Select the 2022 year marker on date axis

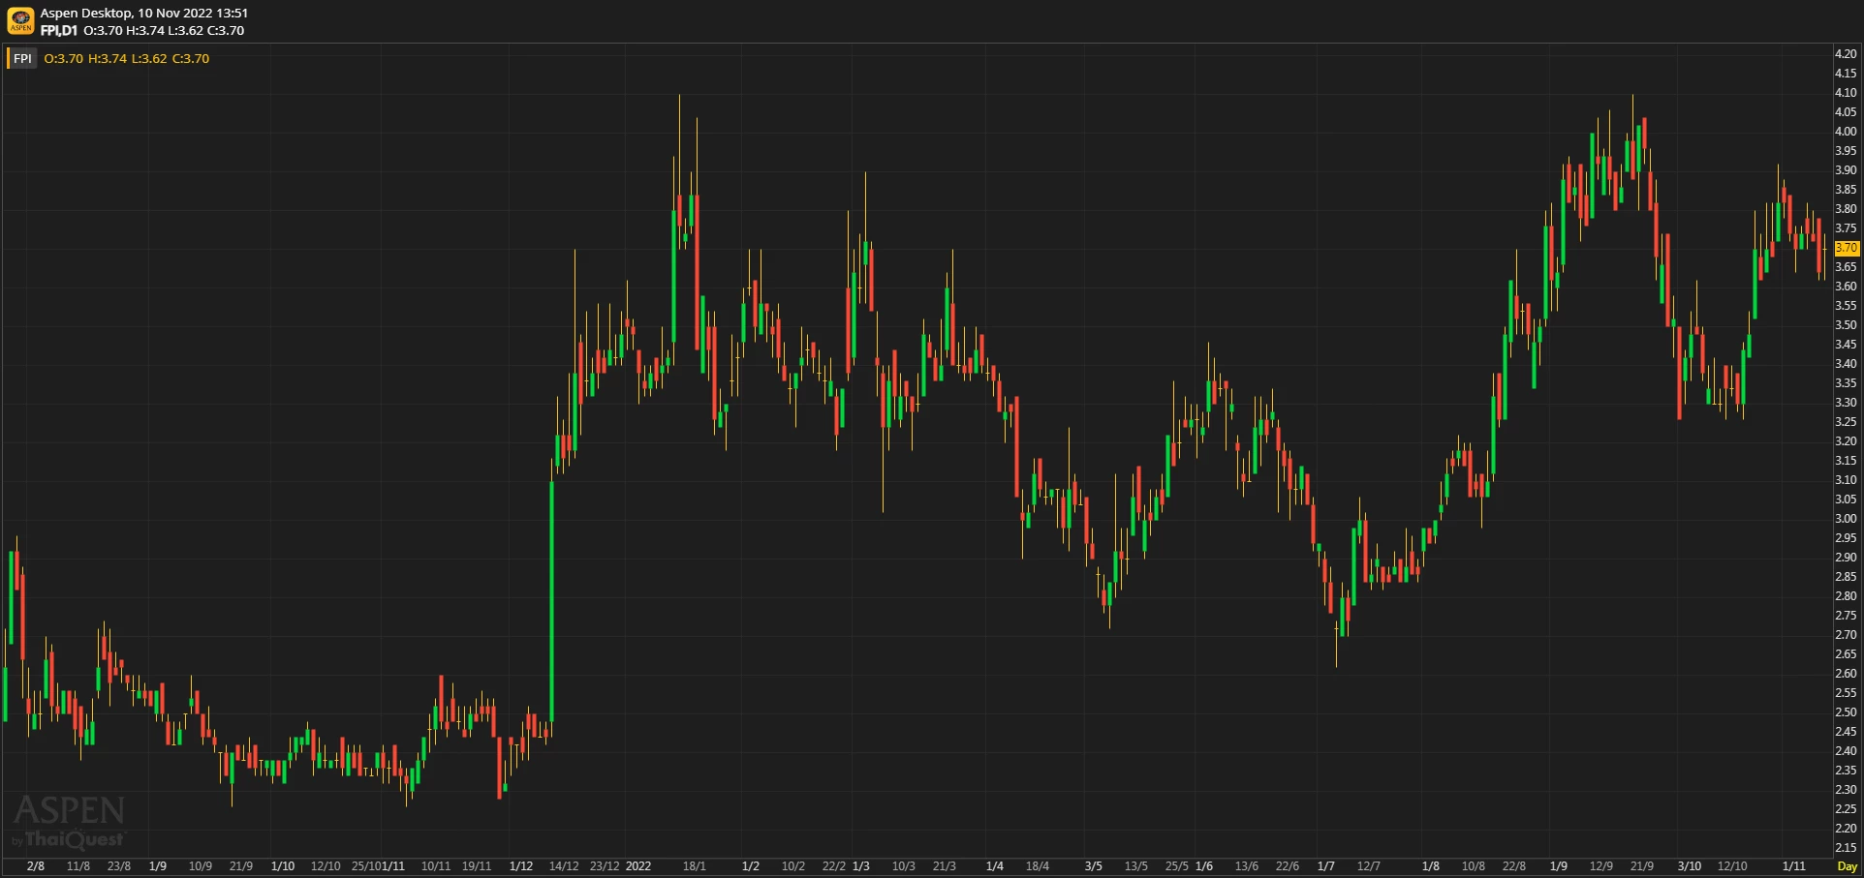638,866
